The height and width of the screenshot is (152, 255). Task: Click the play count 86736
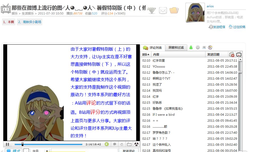point(78,14)
